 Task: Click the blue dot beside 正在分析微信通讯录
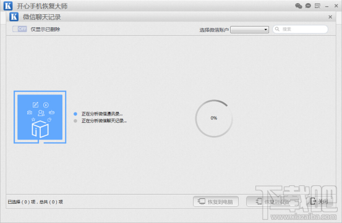click(x=75, y=114)
